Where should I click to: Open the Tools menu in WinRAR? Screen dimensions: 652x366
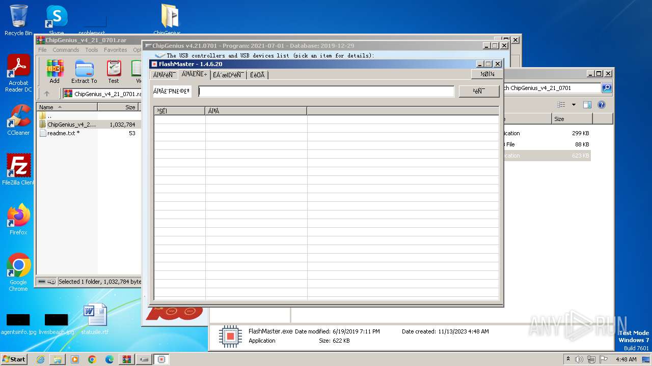point(92,50)
